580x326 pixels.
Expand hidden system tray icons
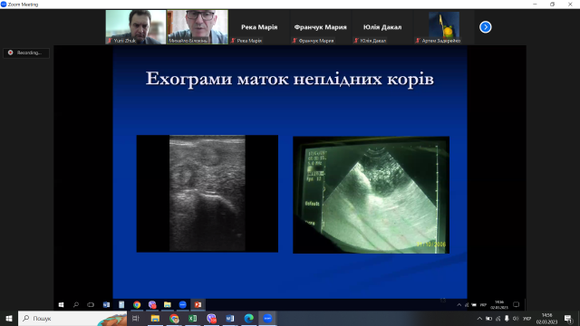tap(479, 318)
